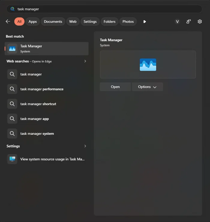This screenshot has width=210, height=222.
Task: Search web for 'task manager app'
Action: click(46, 119)
